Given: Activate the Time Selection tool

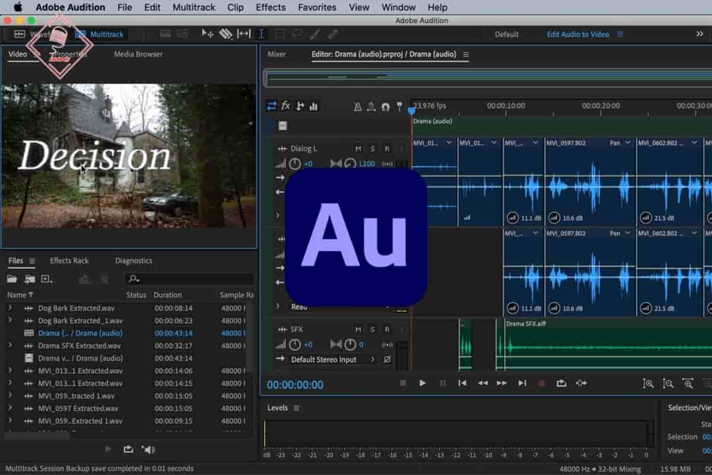Looking at the screenshot, I should pyautogui.click(x=262, y=34).
